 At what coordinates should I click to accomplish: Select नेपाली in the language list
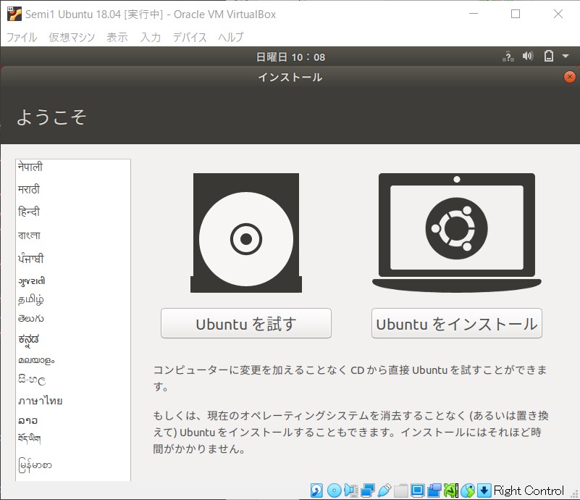pos(73,167)
